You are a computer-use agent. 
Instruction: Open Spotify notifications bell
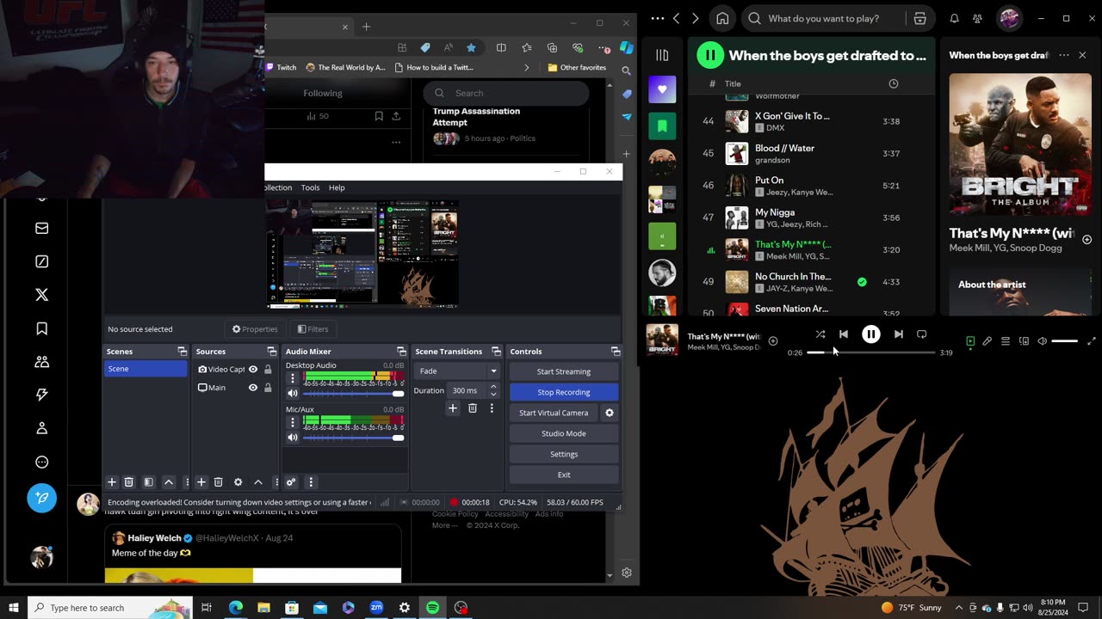pos(954,18)
